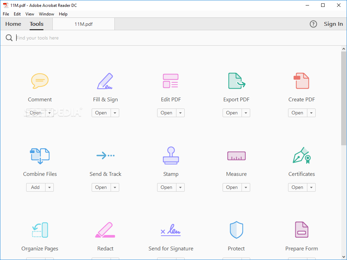The height and width of the screenshot is (260, 347).
Task: Click the scrollbar up arrow
Action: (x=344, y=49)
